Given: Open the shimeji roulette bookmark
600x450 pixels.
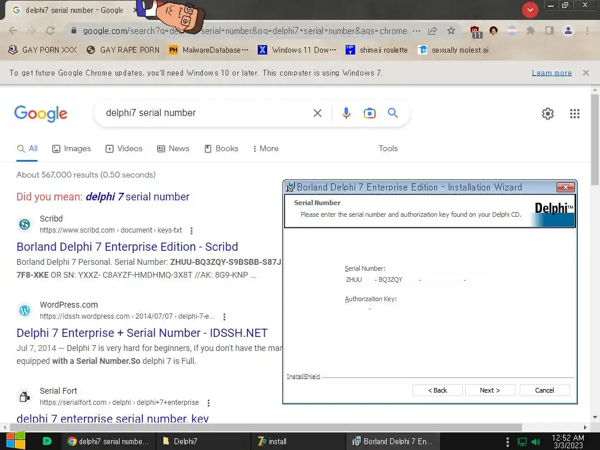Looking at the screenshot, I should coord(377,50).
